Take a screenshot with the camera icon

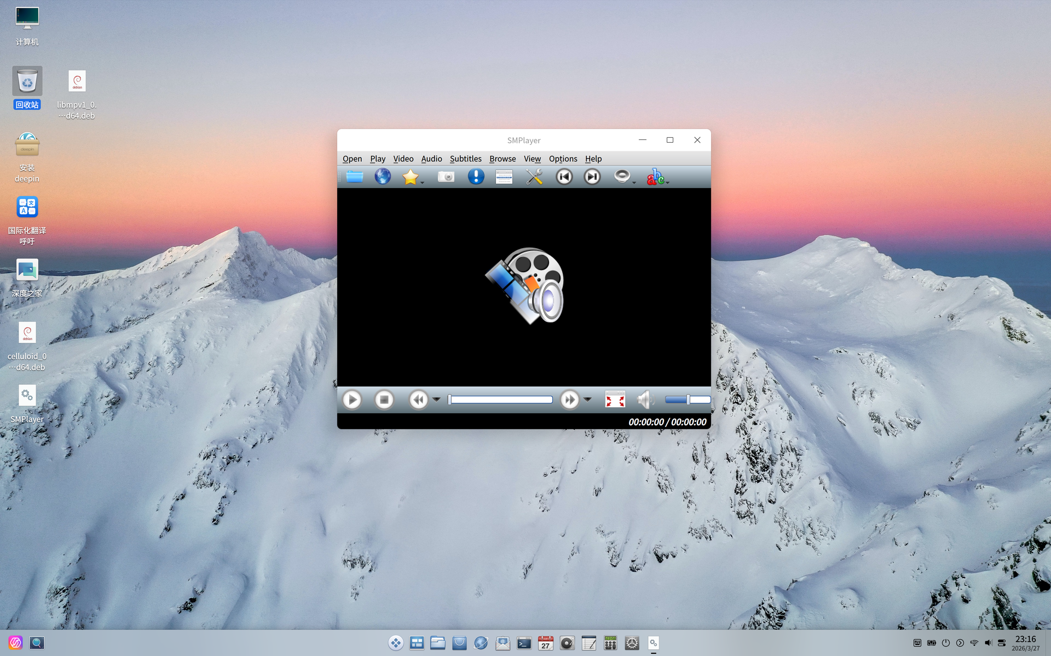[446, 177]
